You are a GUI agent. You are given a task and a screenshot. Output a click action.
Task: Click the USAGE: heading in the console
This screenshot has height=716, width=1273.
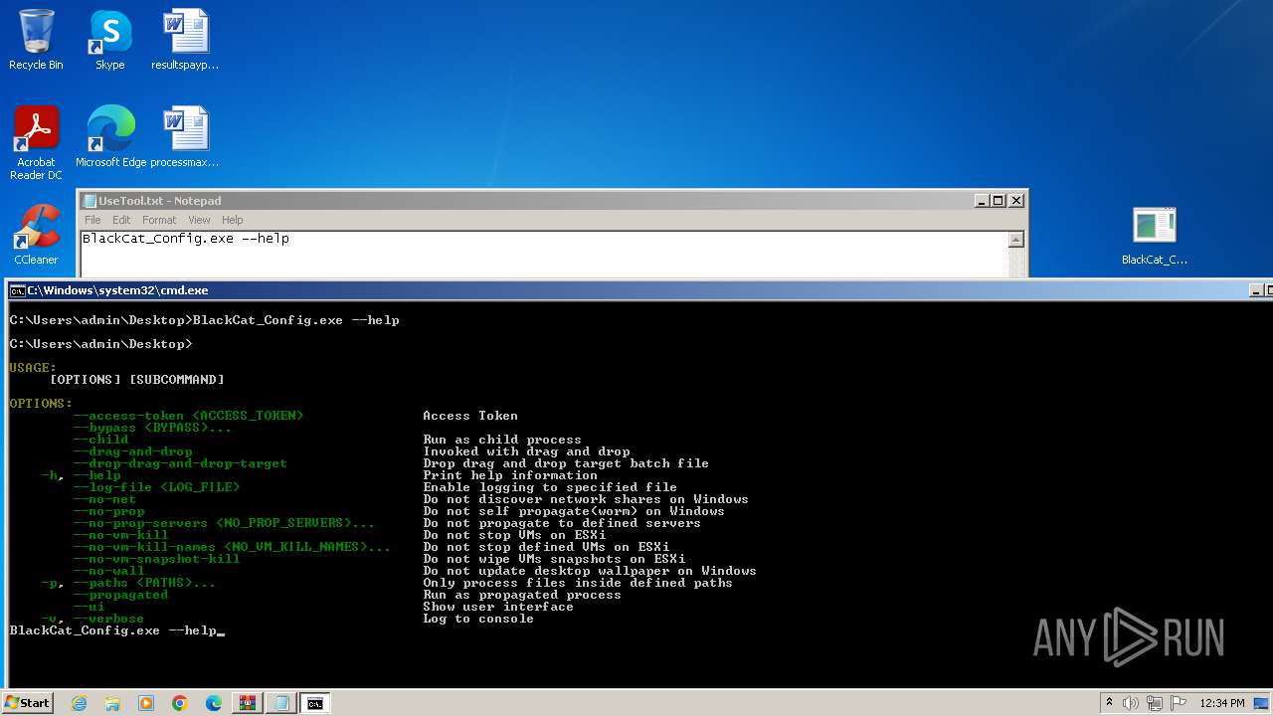coord(33,368)
